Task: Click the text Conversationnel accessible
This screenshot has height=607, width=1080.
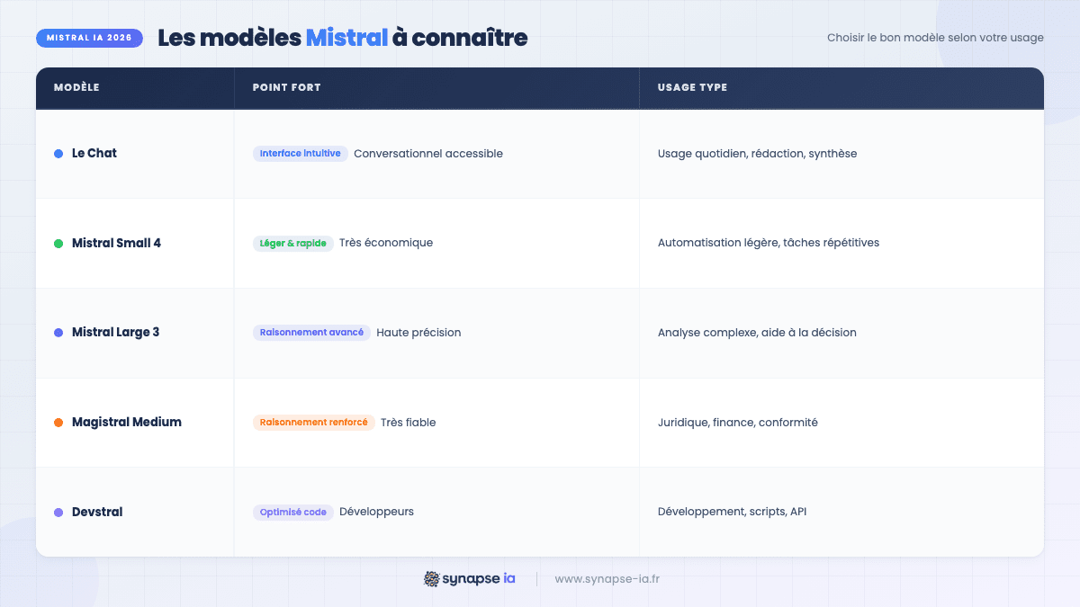Action: tap(428, 154)
